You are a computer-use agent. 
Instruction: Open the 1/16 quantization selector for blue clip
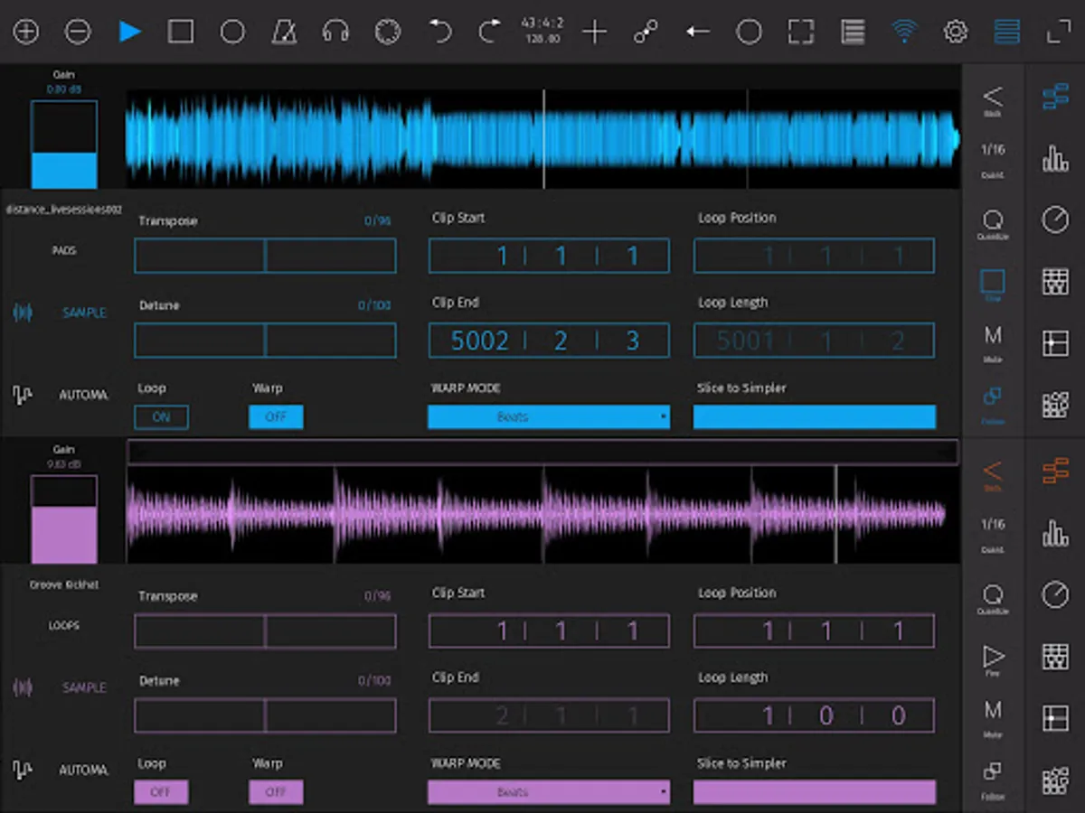pyautogui.click(x=993, y=150)
